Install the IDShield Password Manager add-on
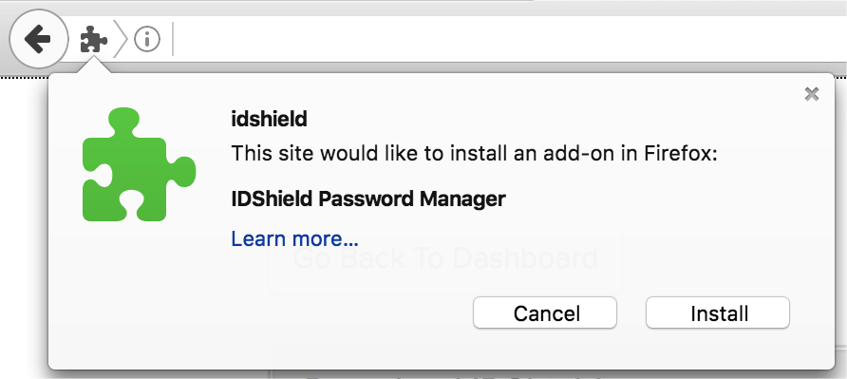 (718, 313)
